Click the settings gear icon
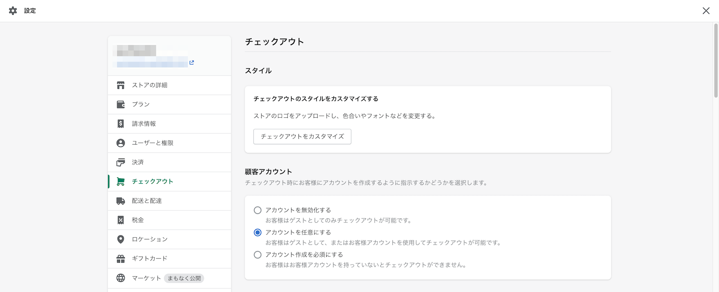This screenshot has width=719, height=292. [x=13, y=11]
